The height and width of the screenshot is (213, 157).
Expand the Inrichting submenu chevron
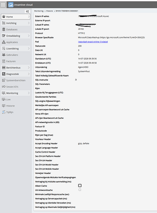[x=28, y=23]
